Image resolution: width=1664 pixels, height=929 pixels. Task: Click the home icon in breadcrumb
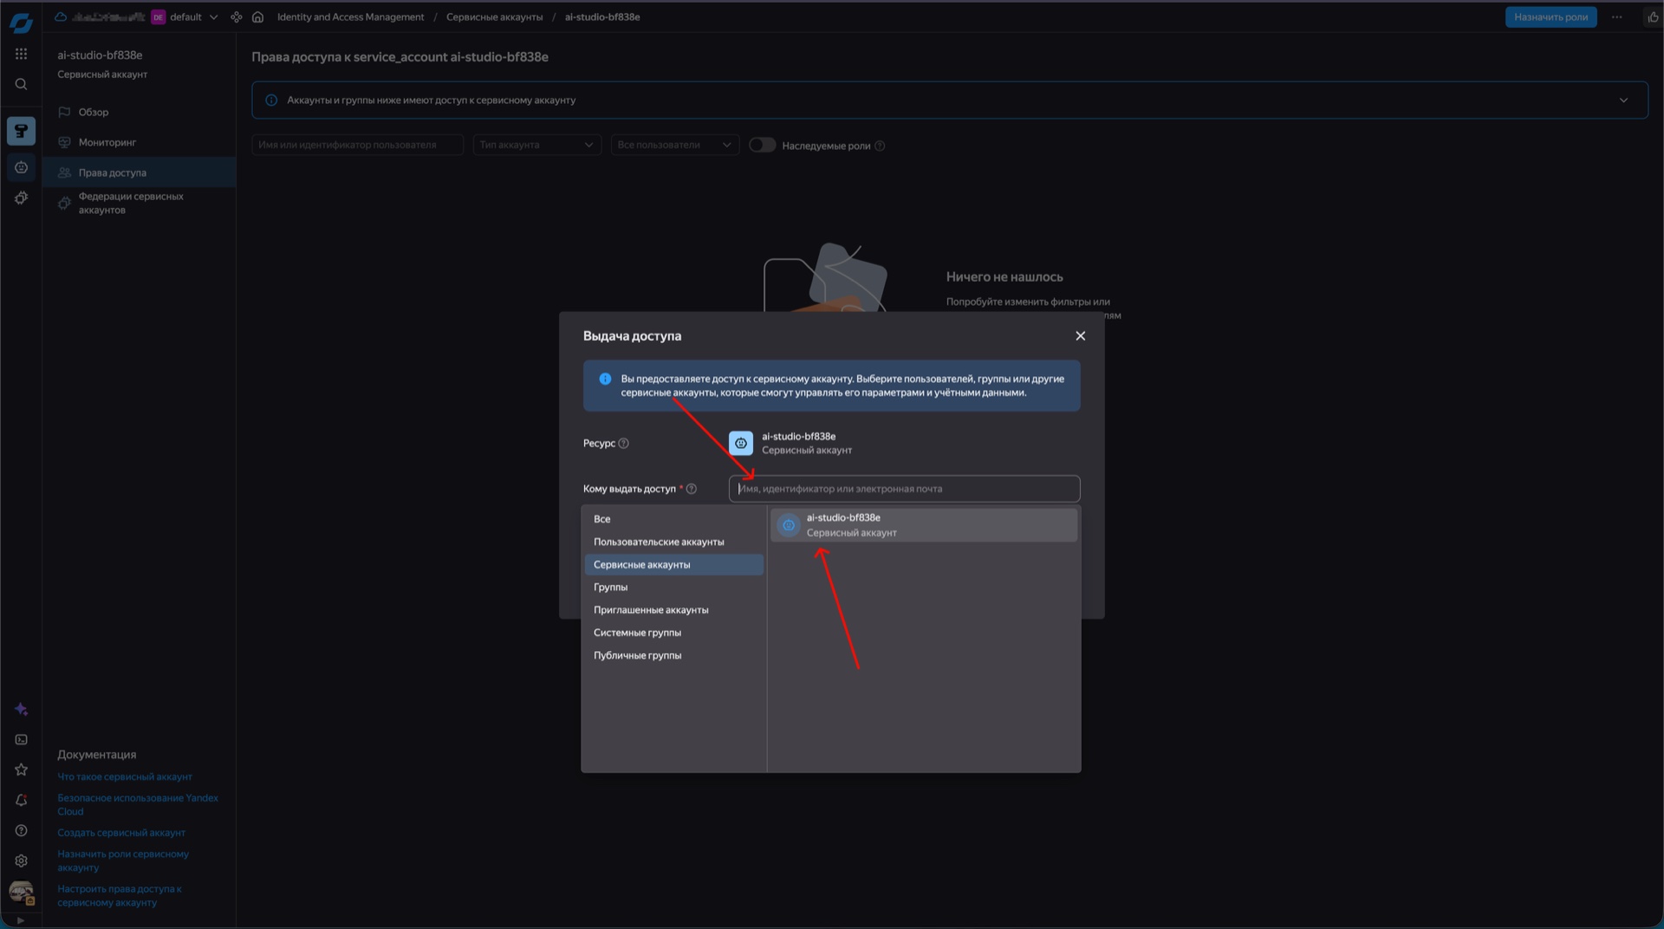pos(257,17)
